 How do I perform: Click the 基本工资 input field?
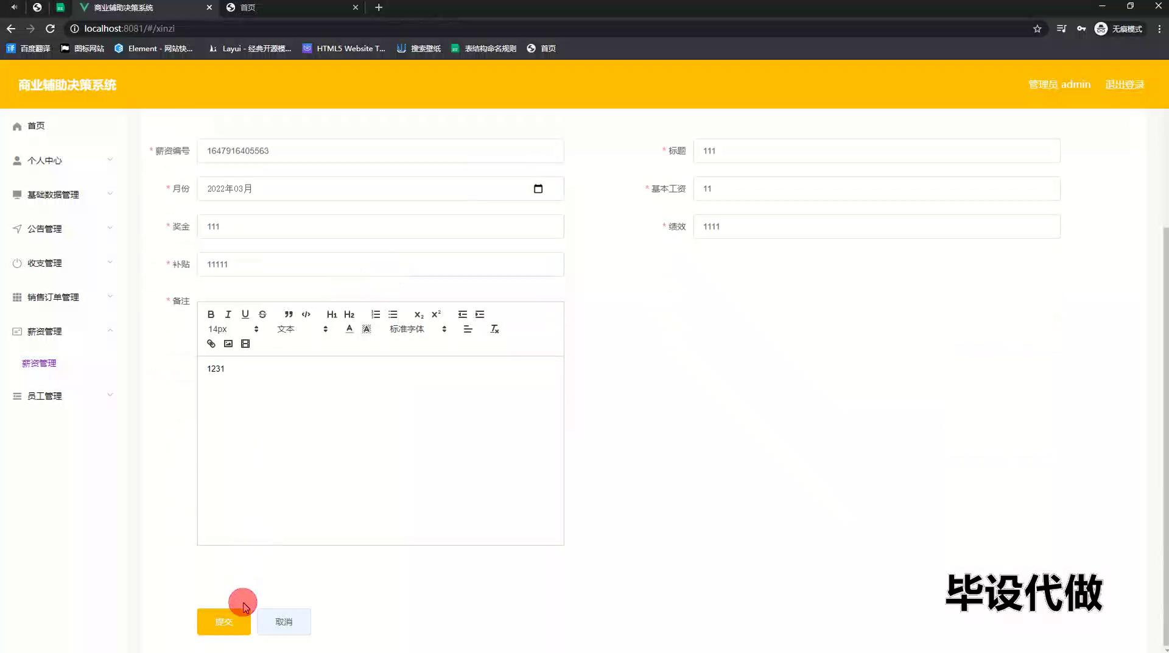tap(876, 189)
